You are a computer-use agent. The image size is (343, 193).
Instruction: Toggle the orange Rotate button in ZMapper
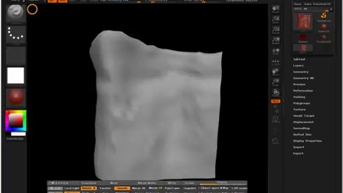point(88,188)
